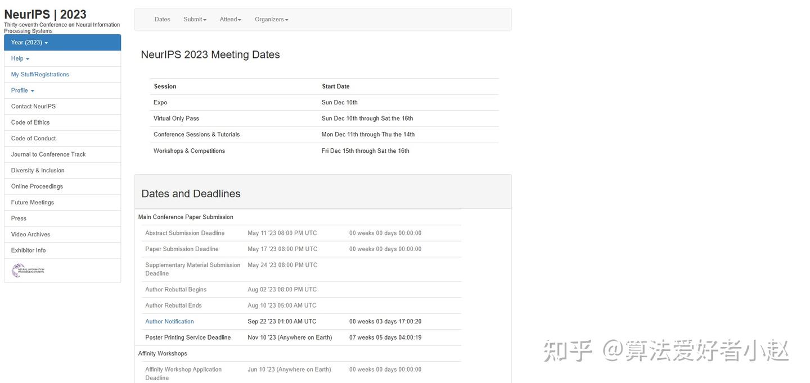Open the Attend dropdown in the navbar

click(x=229, y=19)
